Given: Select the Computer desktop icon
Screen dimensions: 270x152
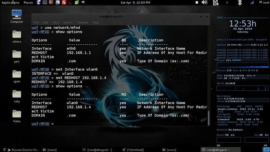Looking at the screenshot, I should 17,16.
